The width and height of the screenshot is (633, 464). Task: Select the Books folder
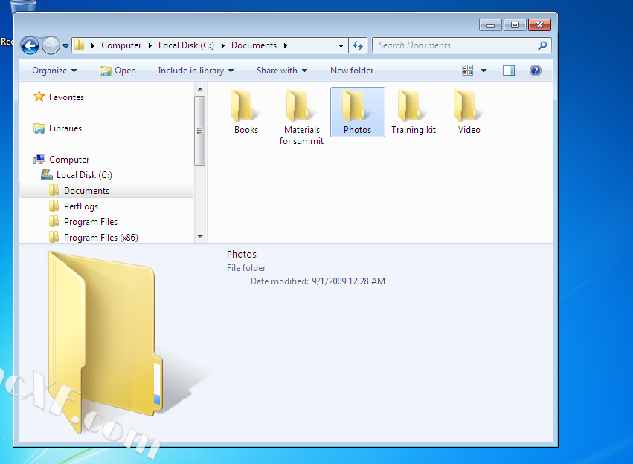pyautogui.click(x=246, y=112)
